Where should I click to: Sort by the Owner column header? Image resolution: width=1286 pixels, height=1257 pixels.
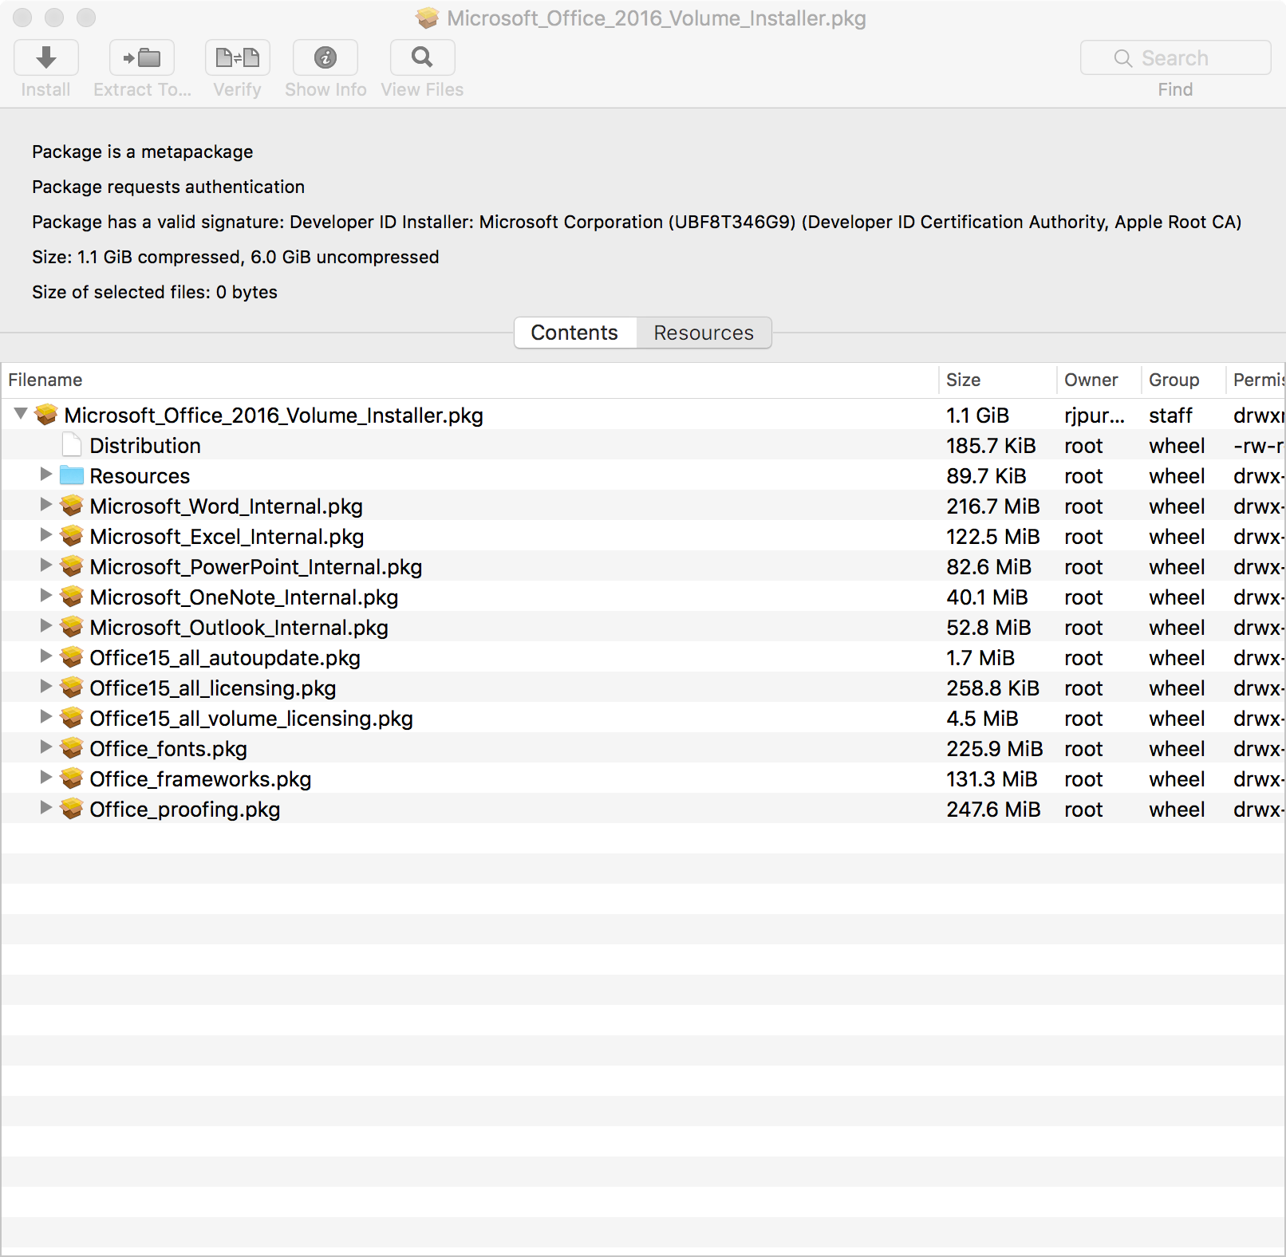point(1099,380)
